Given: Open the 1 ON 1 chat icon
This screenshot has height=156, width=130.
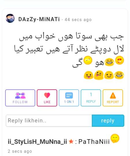Looking at the screenshot, I should point(69,95).
